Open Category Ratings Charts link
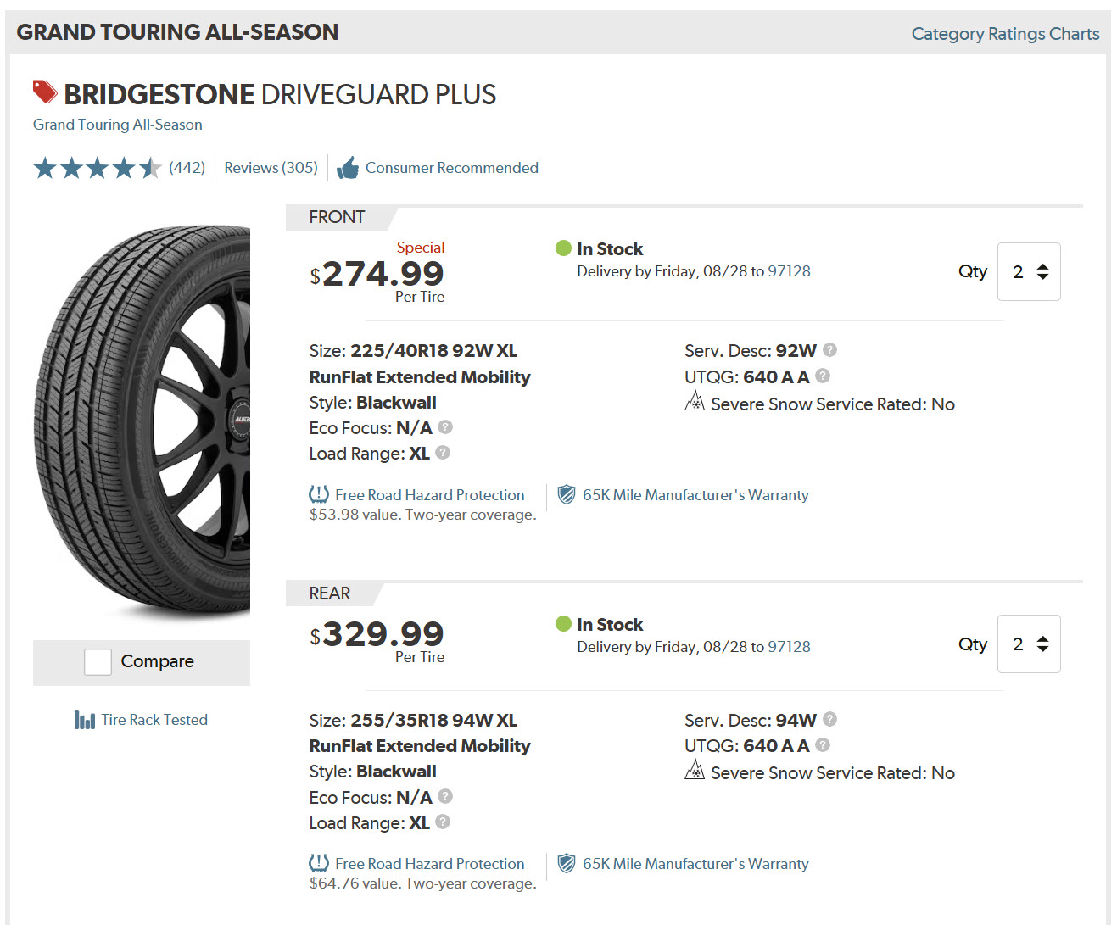Viewport: 1117px width, 925px height. 1005,34
